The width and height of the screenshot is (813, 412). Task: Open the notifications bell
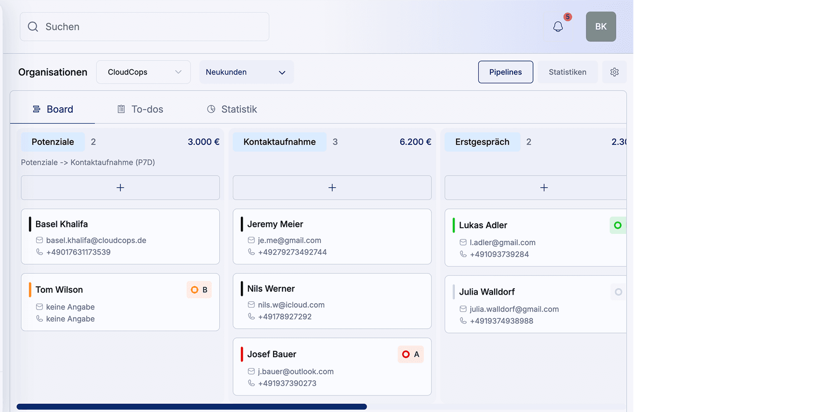click(x=558, y=26)
